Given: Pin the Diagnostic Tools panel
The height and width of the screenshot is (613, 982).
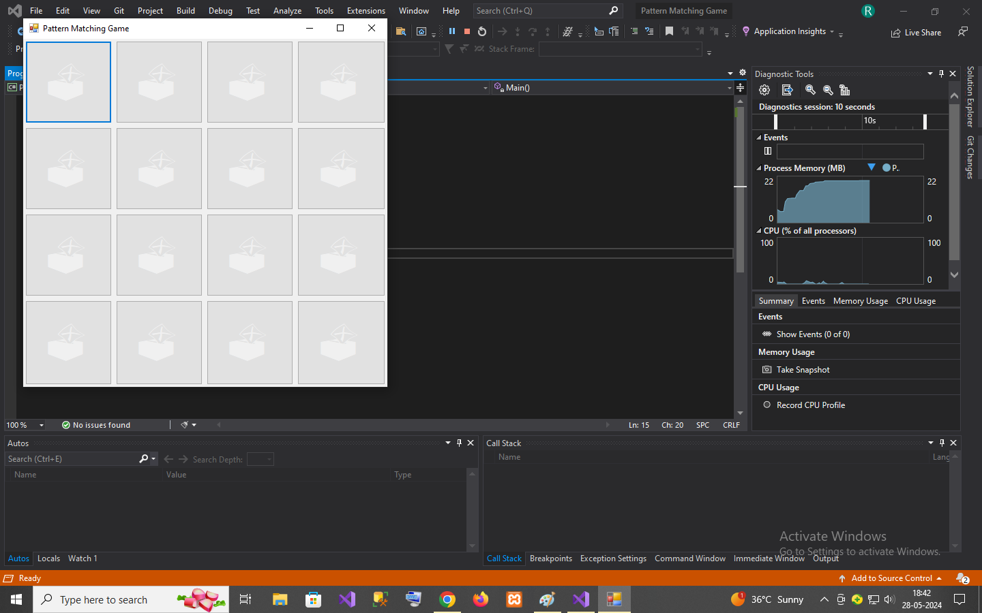Looking at the screenshot, I should tap(941, 74).
